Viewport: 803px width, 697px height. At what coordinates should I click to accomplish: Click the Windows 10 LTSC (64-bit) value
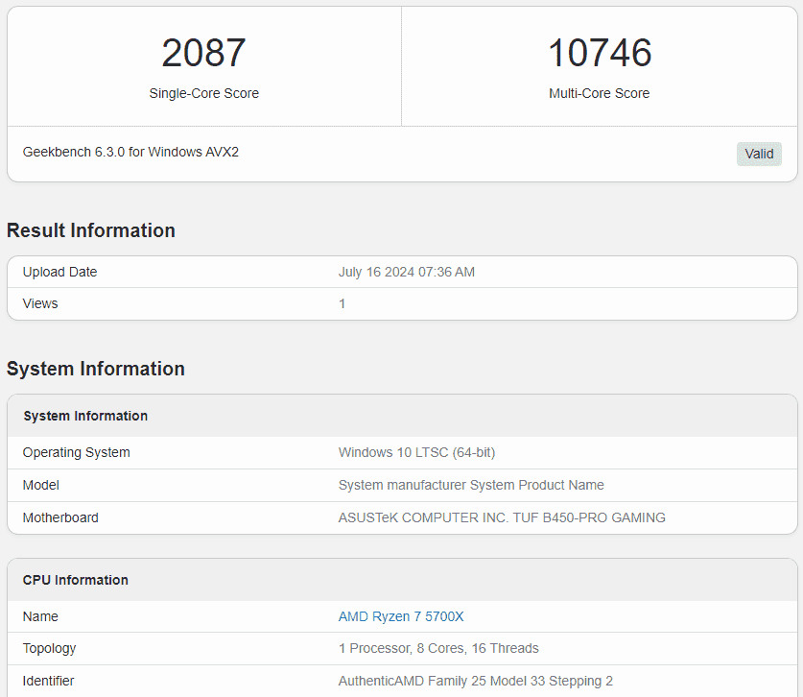pos(416,452)
